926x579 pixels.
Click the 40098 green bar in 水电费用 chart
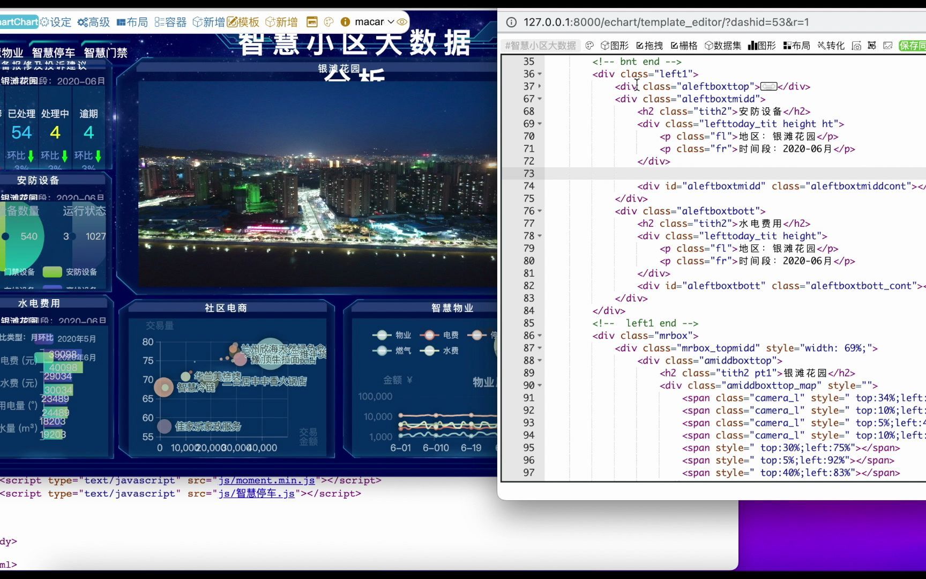[x=64, y=368]
